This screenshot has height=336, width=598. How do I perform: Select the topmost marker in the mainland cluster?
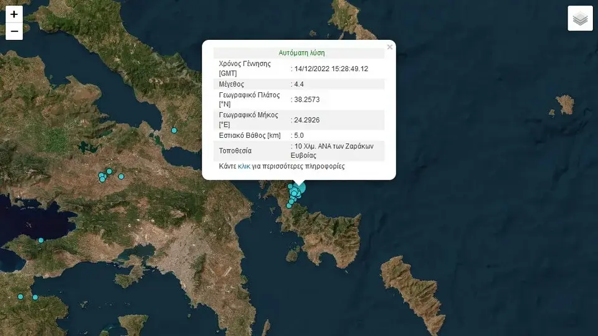(109, 171)
